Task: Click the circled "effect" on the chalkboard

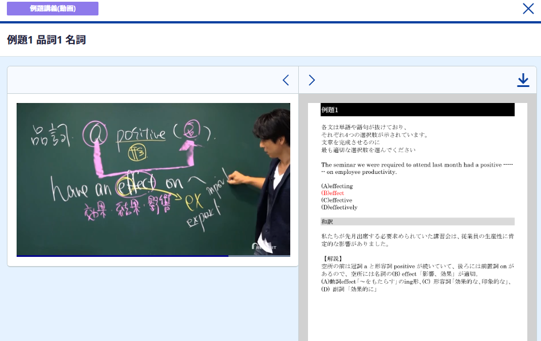Action: point(136,184)
